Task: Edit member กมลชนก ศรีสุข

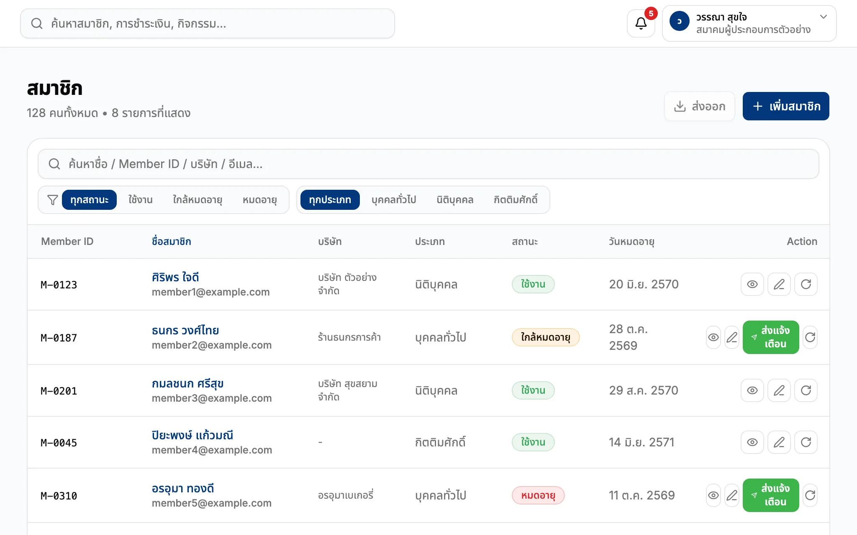Action: pos(779,390)
